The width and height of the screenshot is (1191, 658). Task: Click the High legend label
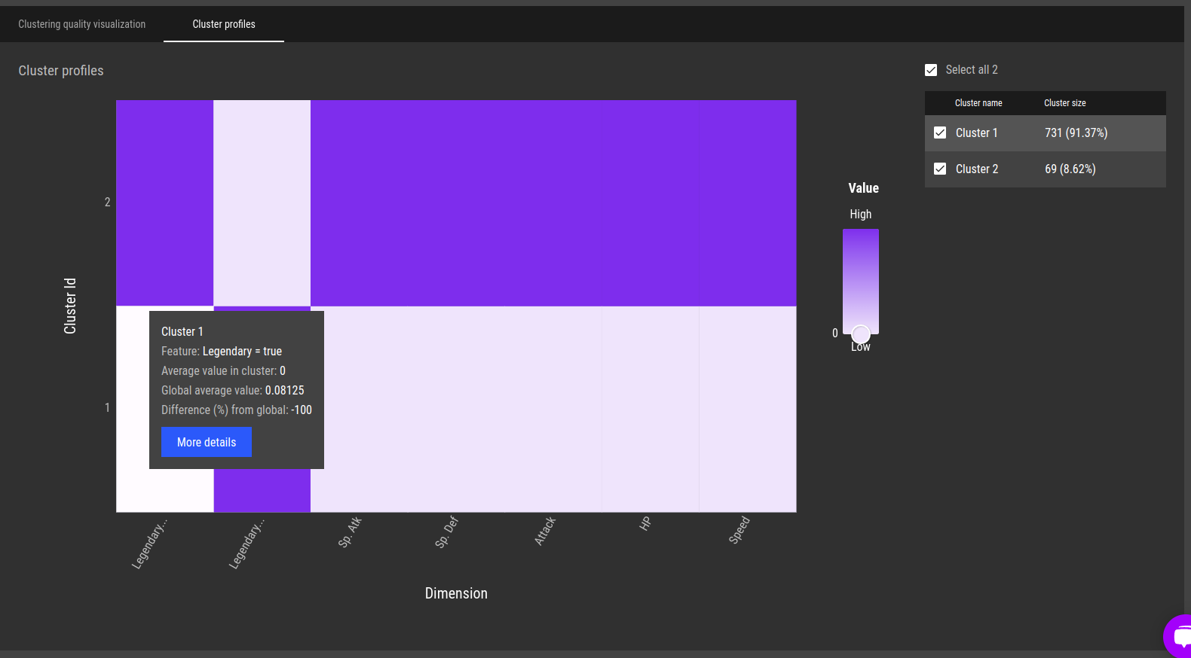point(861,215)
